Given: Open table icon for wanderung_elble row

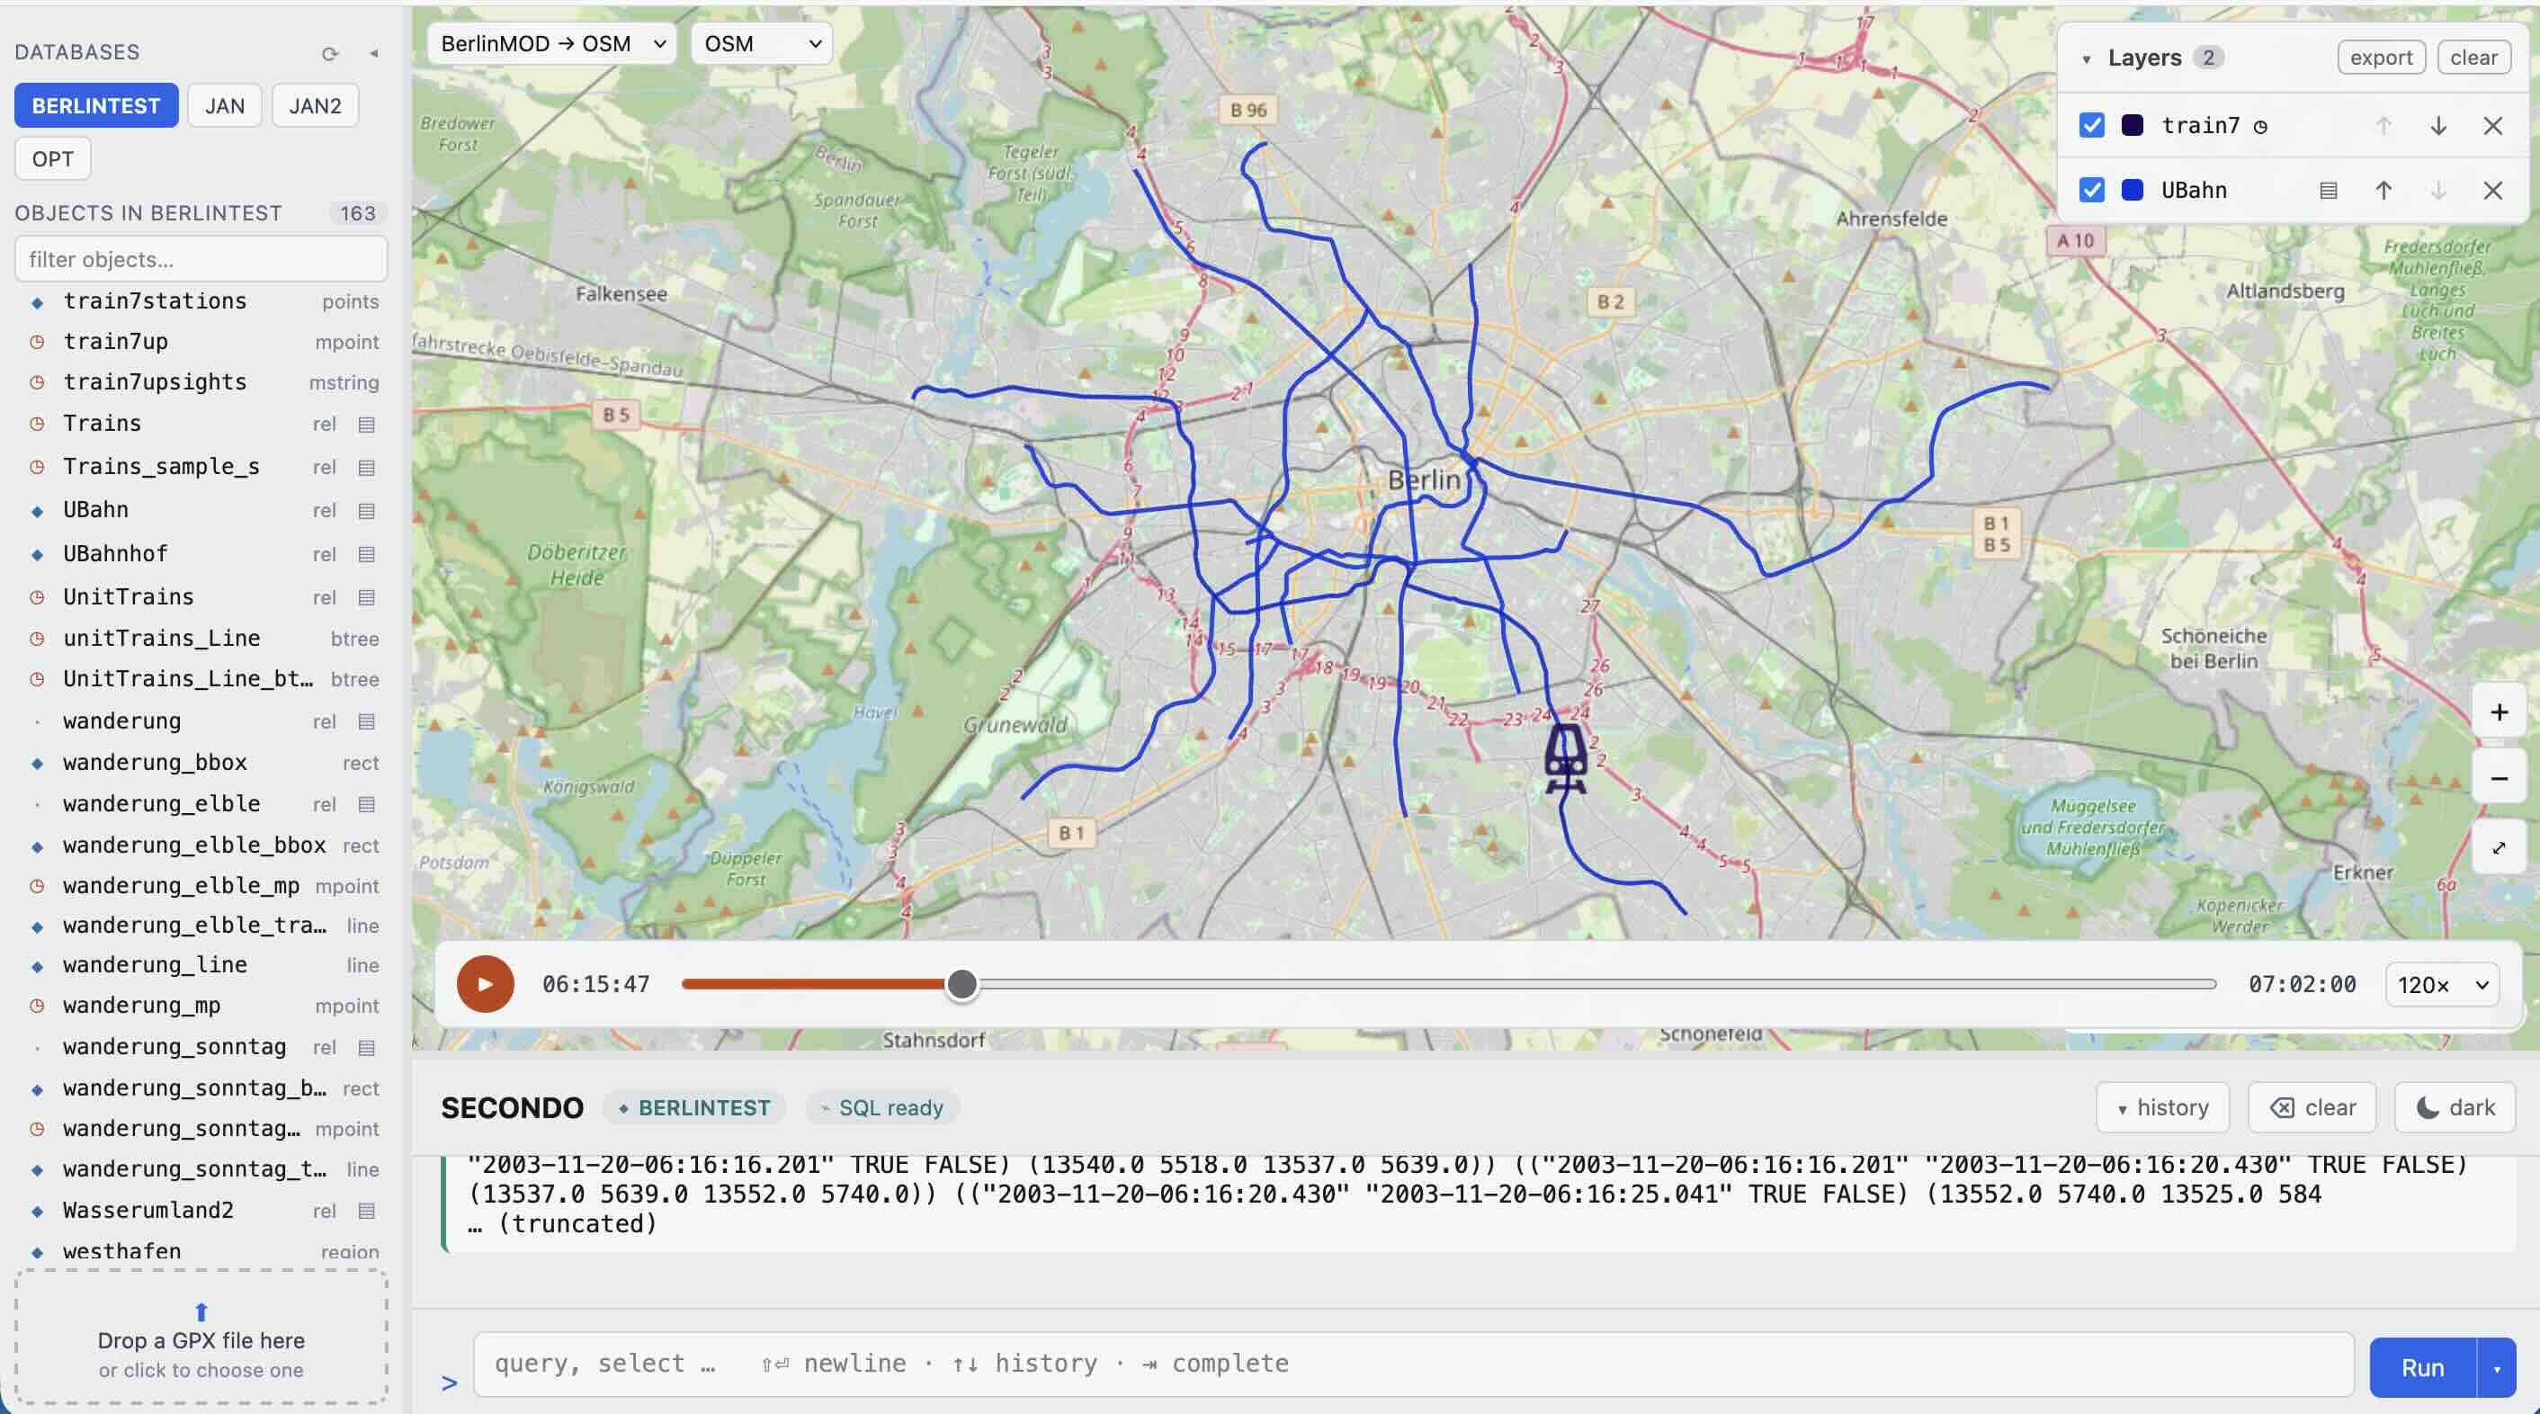Looking at the screenshot, I should pos(366,805).
